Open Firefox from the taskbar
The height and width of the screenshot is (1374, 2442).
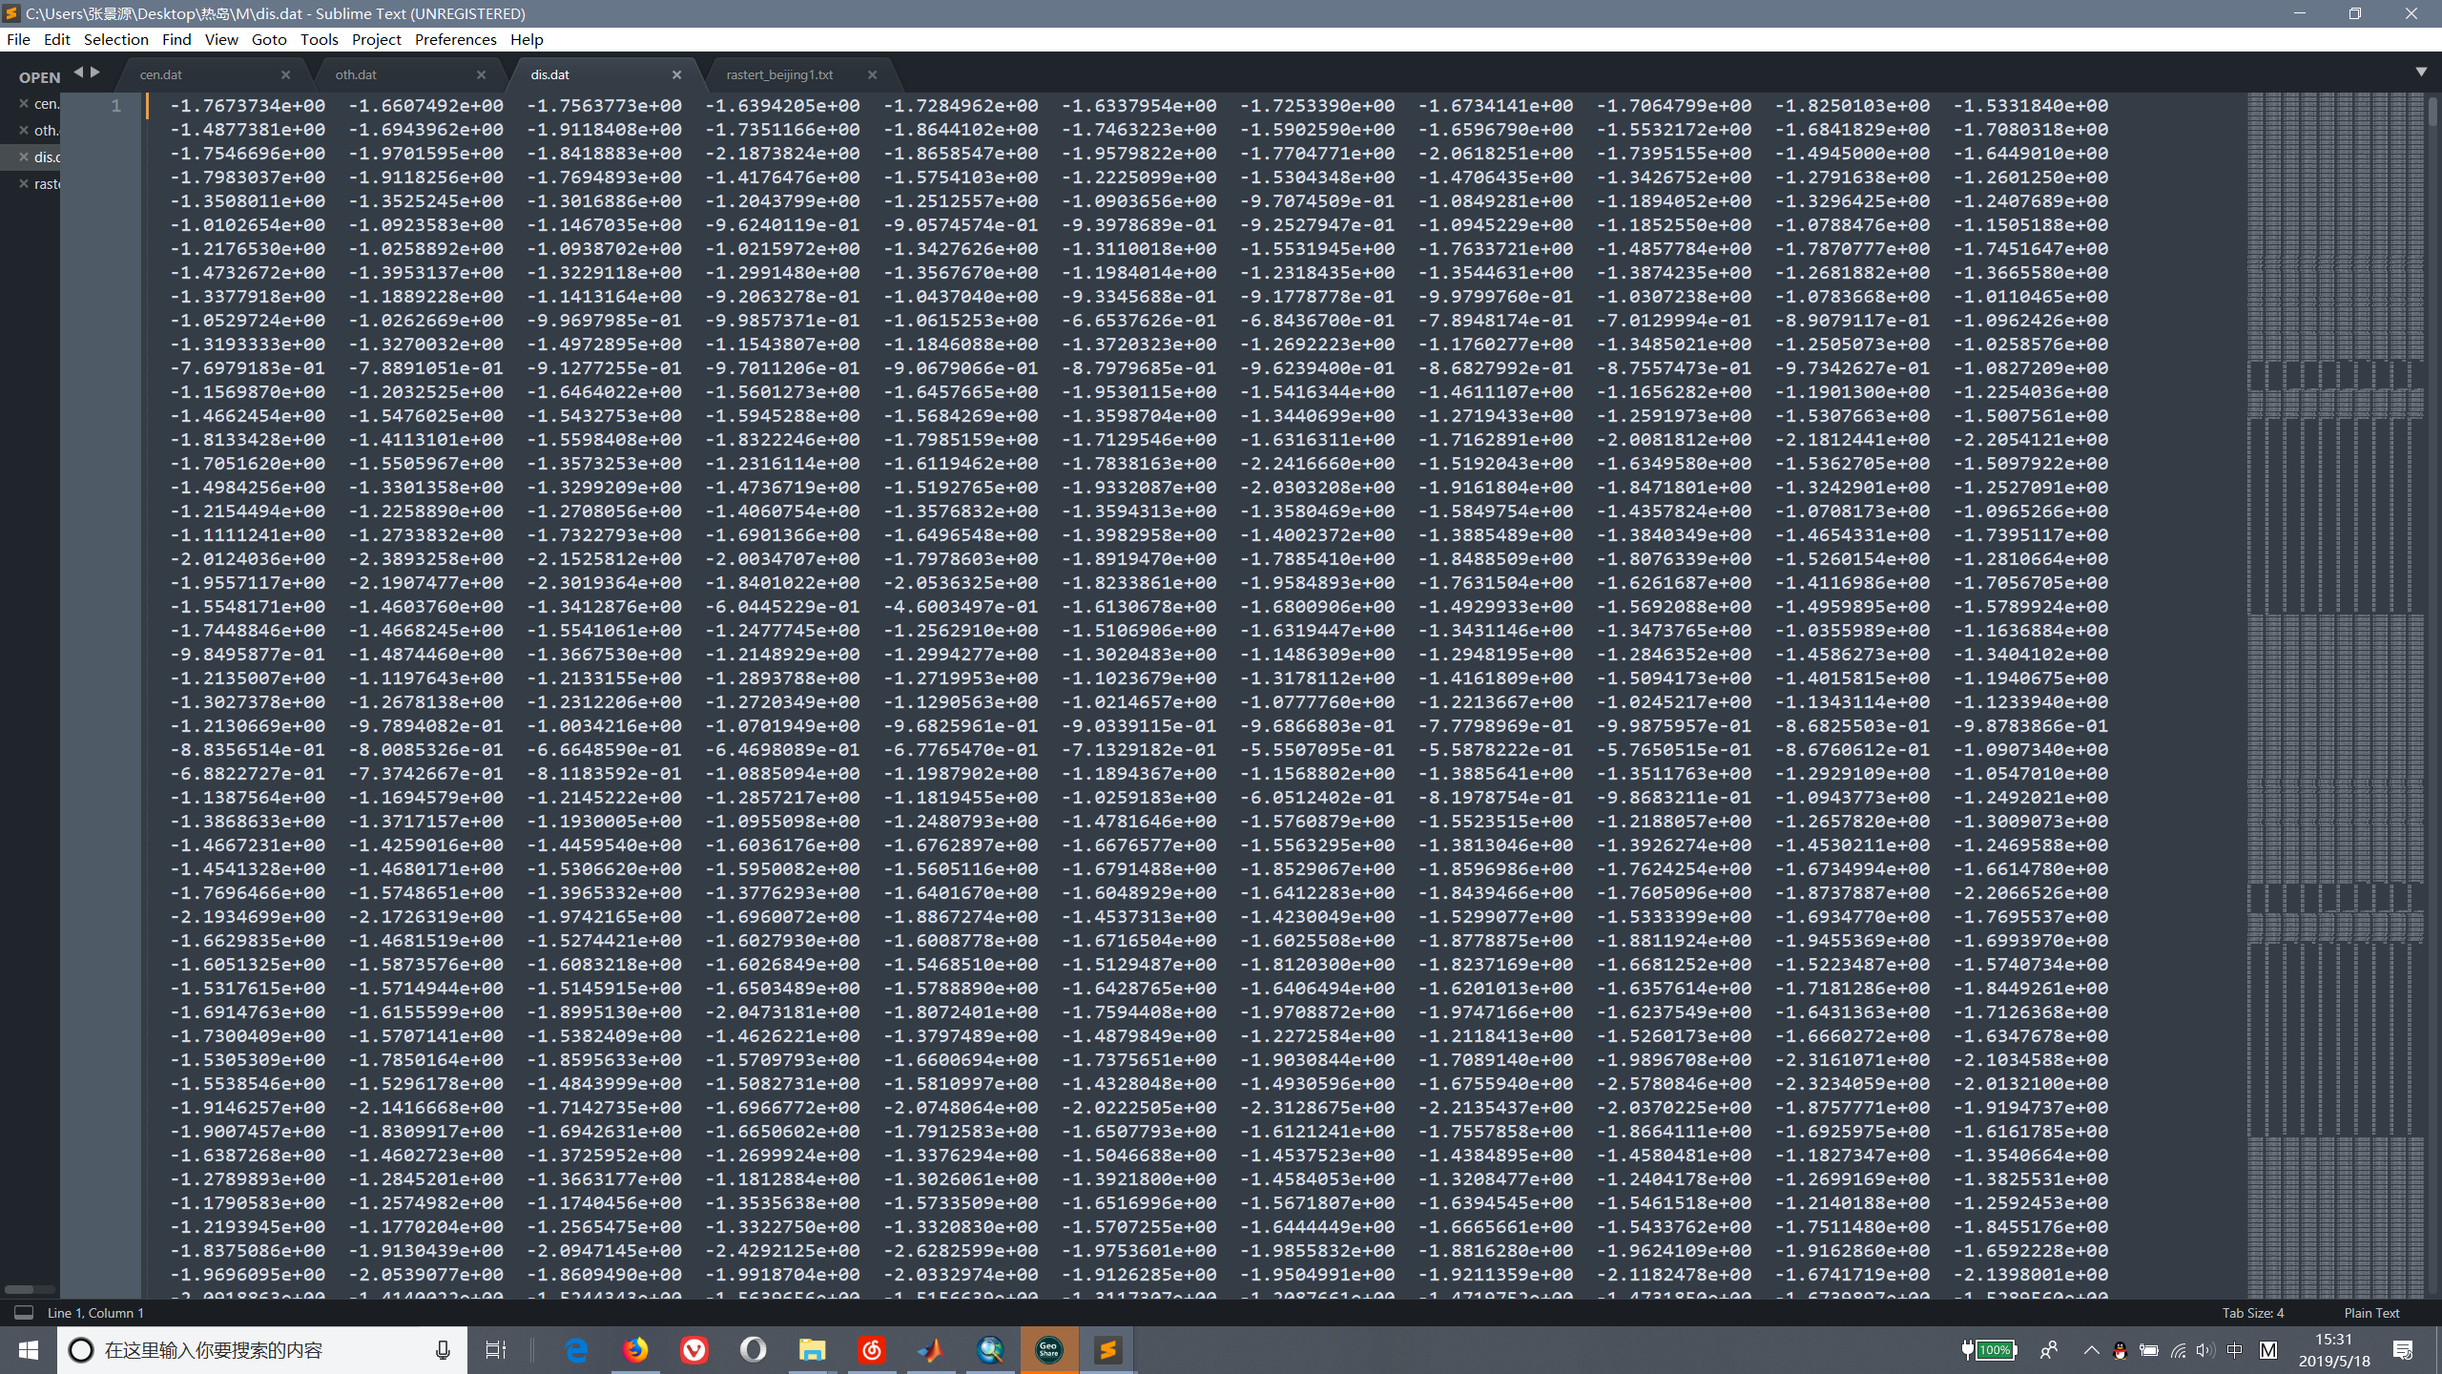635,1349
